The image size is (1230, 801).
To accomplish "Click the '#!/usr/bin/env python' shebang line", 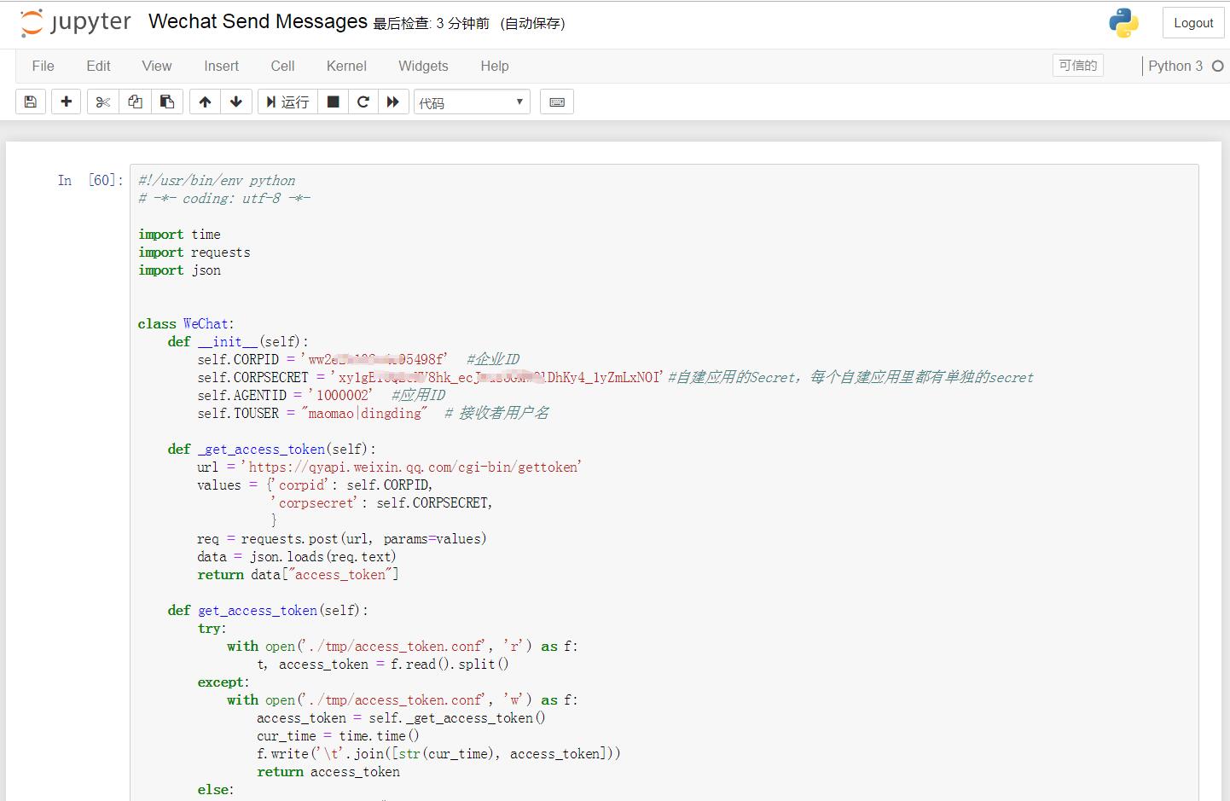I will tap(217, 180).
